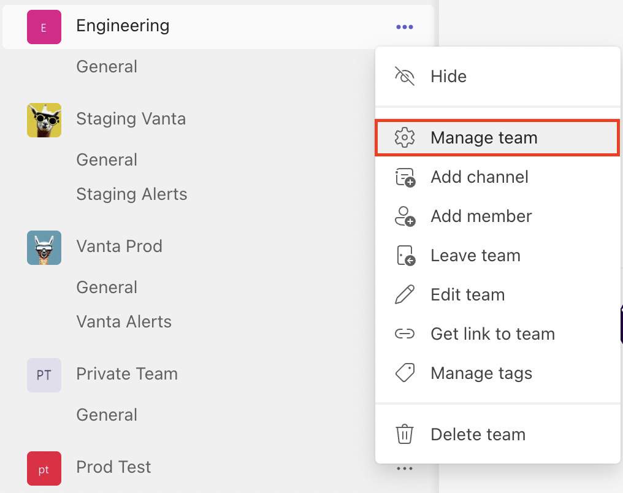Choose Add member from the menu
Image resolution: width=623 pixels, height=493 pixels.
[x=497, y=216]
